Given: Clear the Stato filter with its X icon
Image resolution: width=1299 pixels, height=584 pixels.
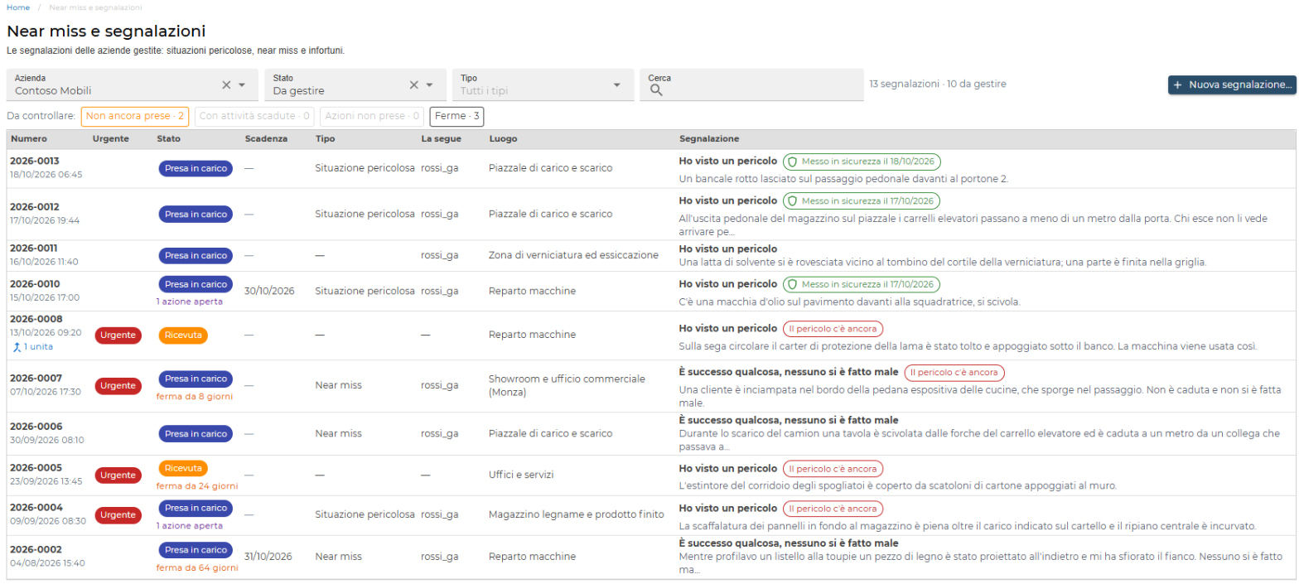Looking at the screenshot, I should tap(414, 84).
